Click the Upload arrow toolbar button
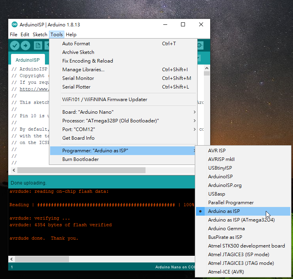 coord(25,46)
